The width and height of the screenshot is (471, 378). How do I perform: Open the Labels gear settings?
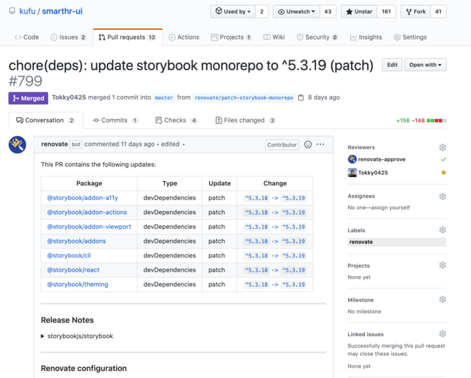[443, 230]
